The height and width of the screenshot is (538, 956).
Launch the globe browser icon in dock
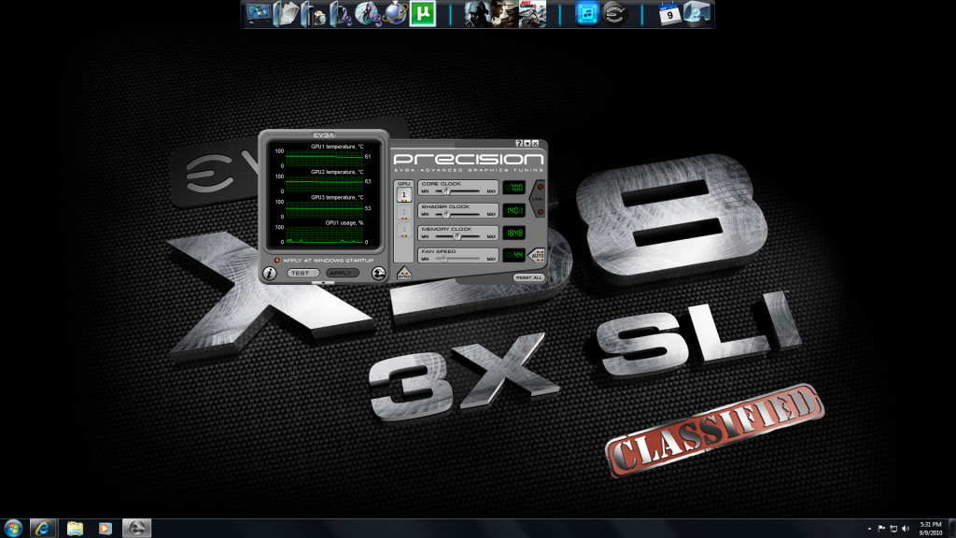click(x=395, y=14)
